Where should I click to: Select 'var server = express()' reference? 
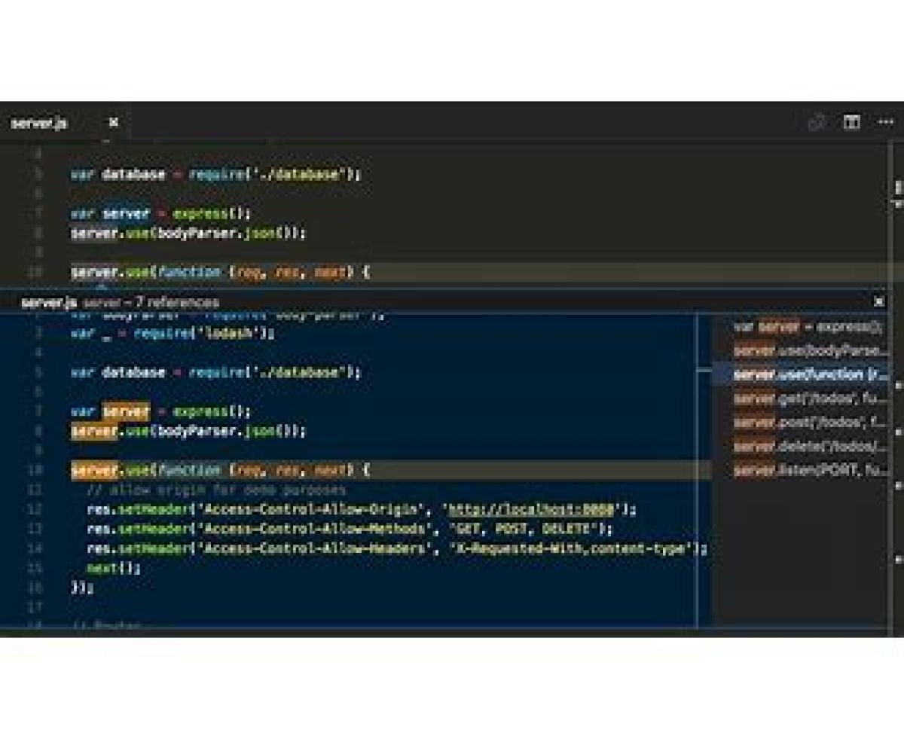coord(808,327)
